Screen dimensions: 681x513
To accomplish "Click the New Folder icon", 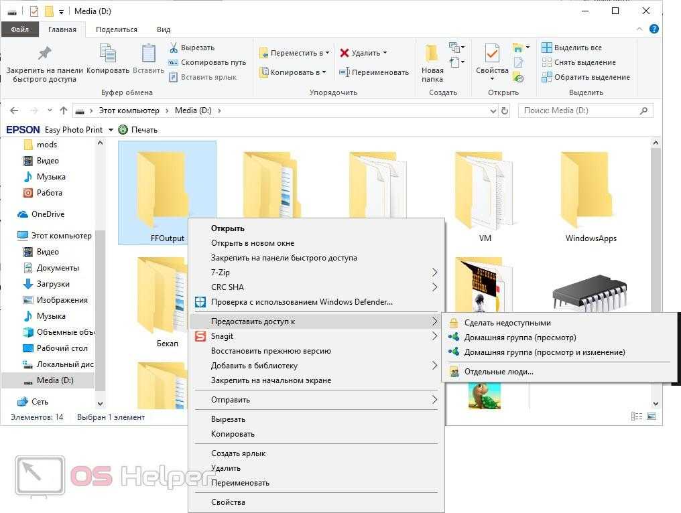I will (x=432, y=54).
